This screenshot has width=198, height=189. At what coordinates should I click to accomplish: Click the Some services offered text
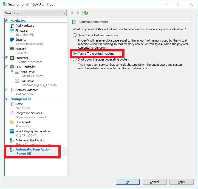coord(31,117)
